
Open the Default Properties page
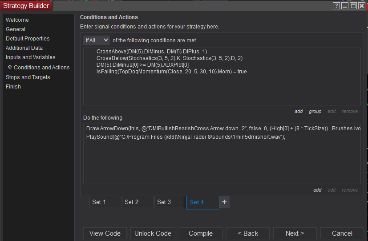click(x=28, y=39)
